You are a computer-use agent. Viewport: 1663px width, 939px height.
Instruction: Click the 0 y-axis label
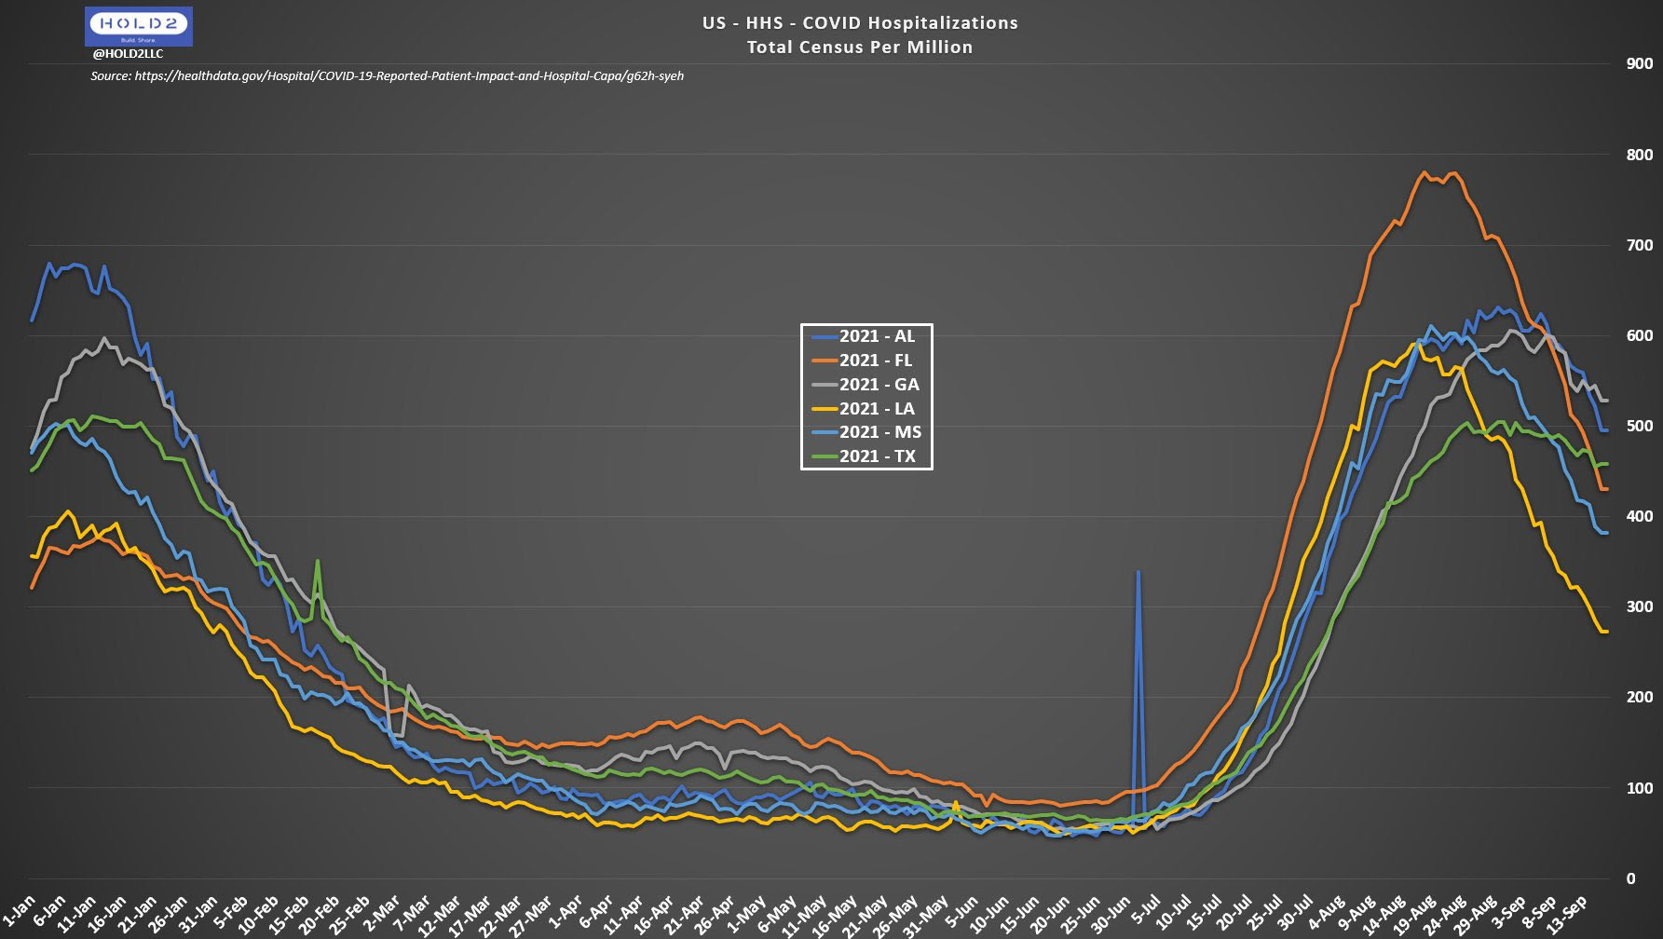pos(1630,878)
